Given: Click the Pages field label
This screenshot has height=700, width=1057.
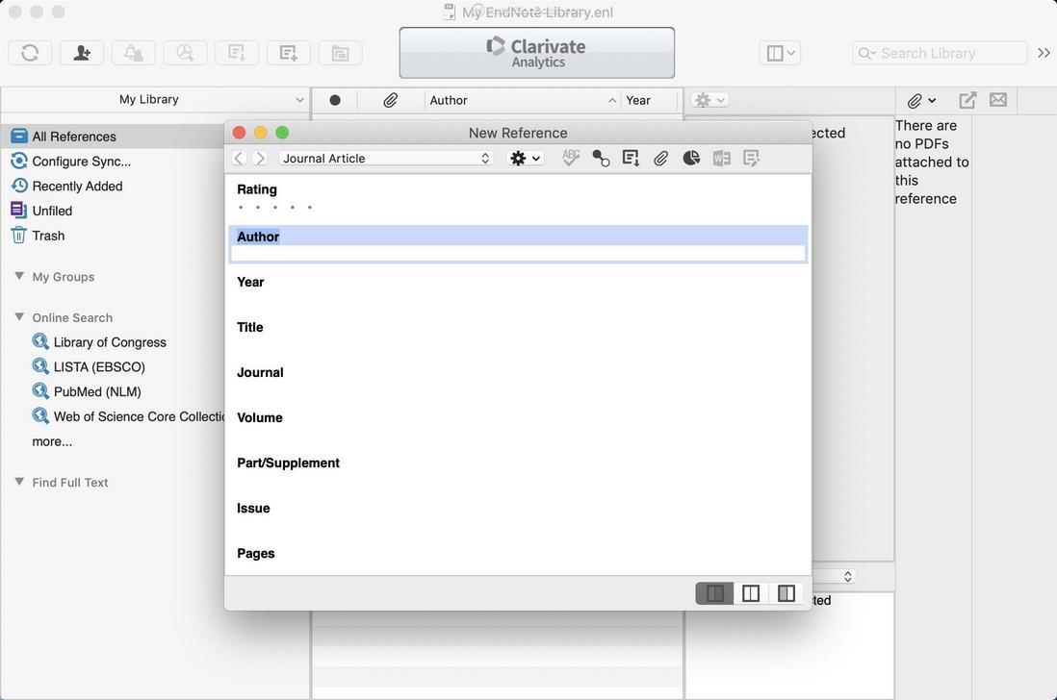Looking at the screenshot, I should point(255,553).
